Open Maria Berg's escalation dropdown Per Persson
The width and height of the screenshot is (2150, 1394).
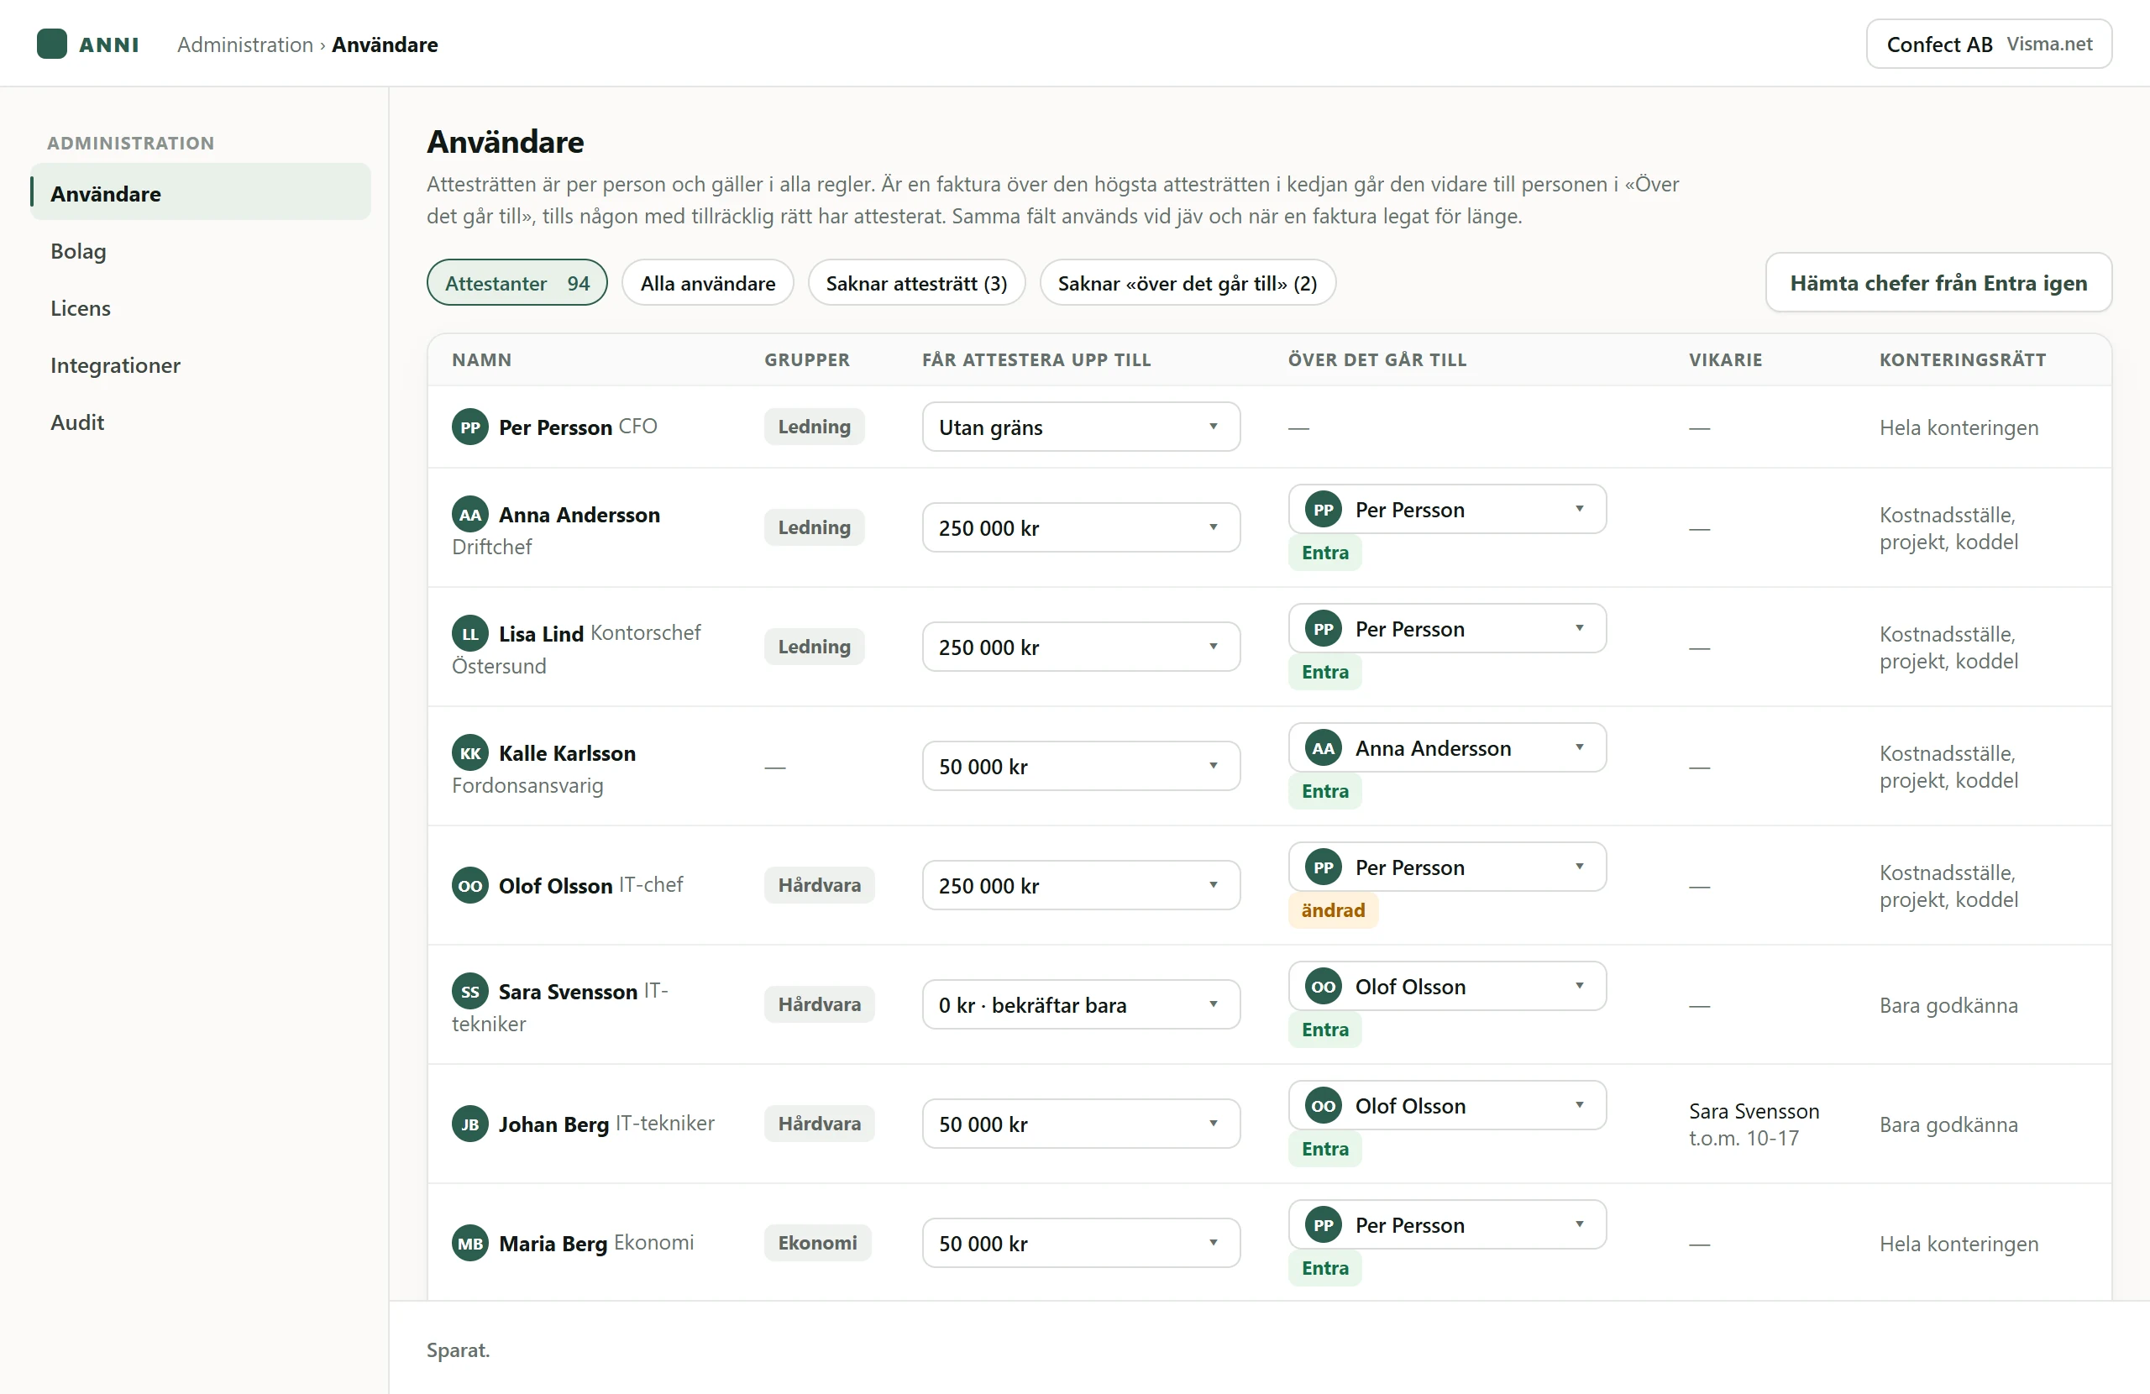1447,1225
